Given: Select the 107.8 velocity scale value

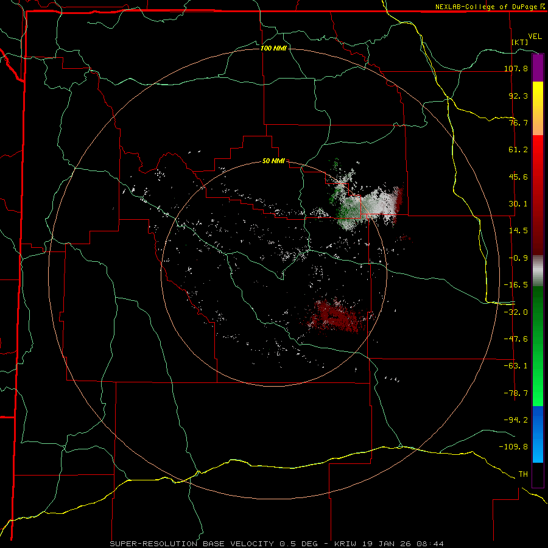Looking at the screenshot, I should (x=516, y=68).
